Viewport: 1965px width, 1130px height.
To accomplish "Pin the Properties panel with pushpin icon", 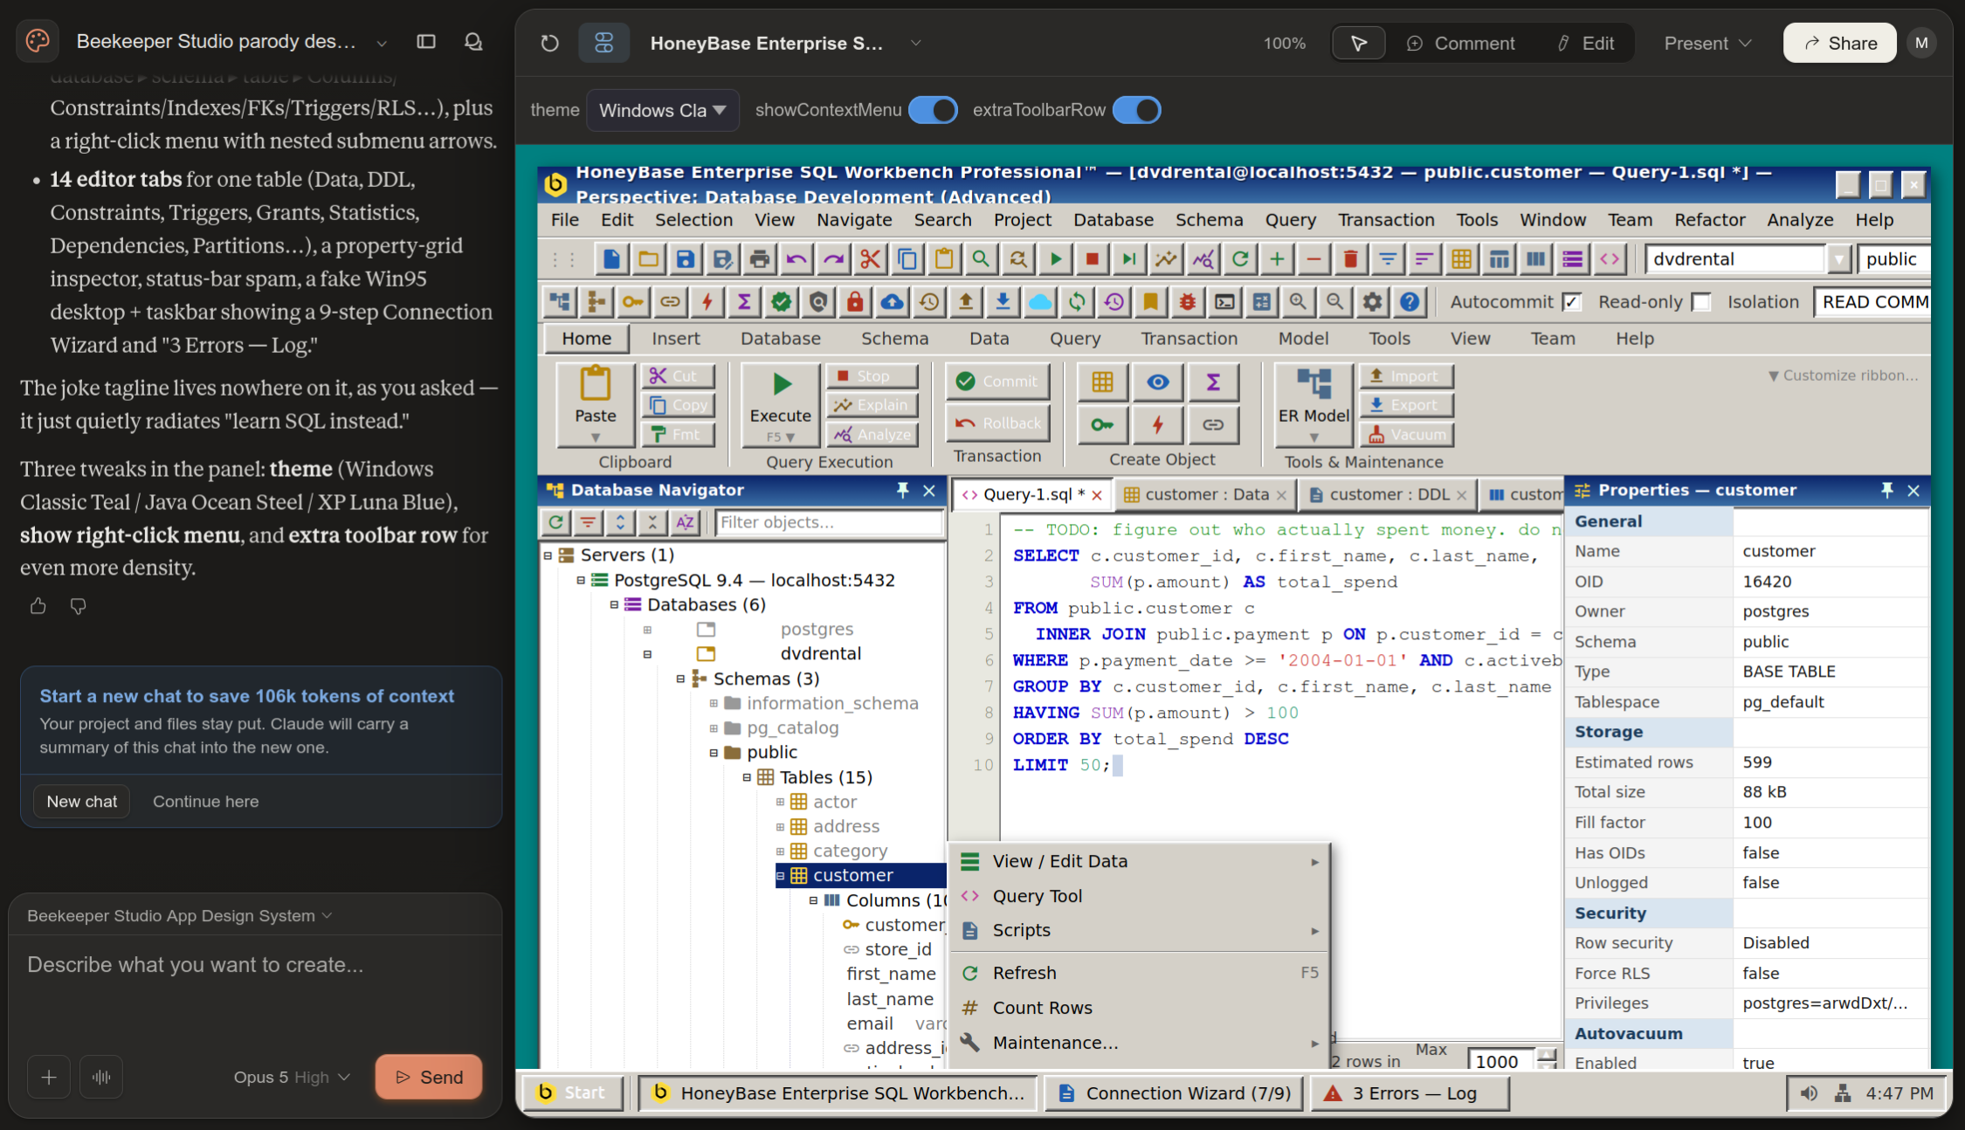I will [1886, 491].
